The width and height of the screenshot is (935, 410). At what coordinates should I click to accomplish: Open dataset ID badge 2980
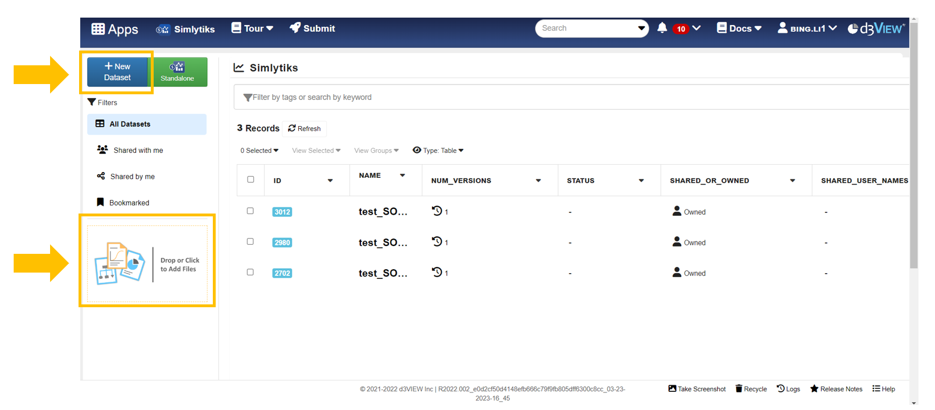(282, 242)
